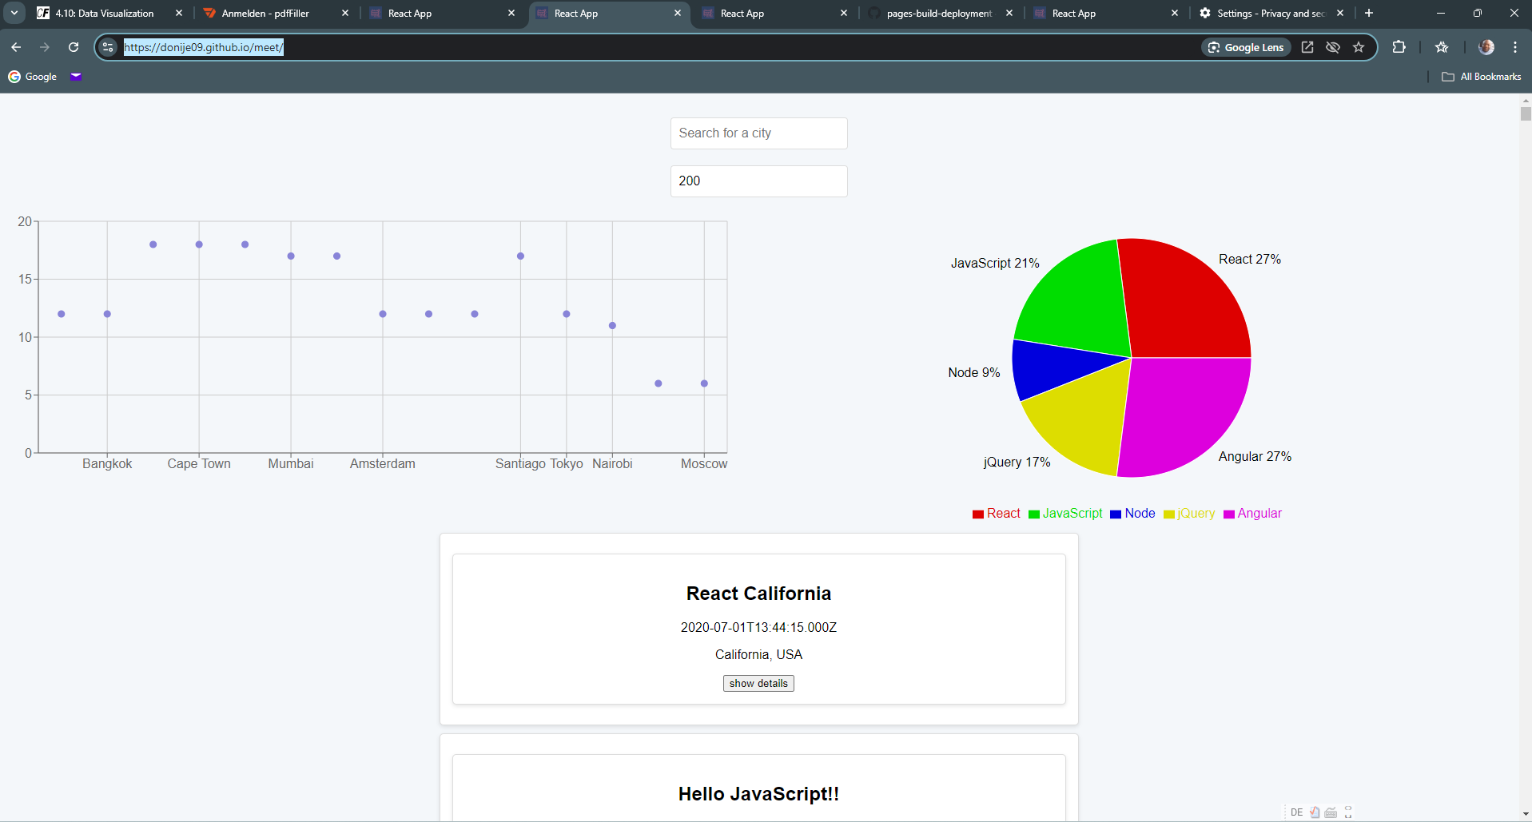Open the user profile avatar
Screen dimensions: 1532x822
(1486, 47)
